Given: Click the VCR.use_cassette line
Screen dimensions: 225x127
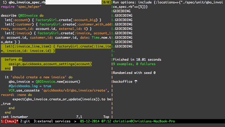Looking at the screenshot, I should pyautogui.click(x=59, y=90).
